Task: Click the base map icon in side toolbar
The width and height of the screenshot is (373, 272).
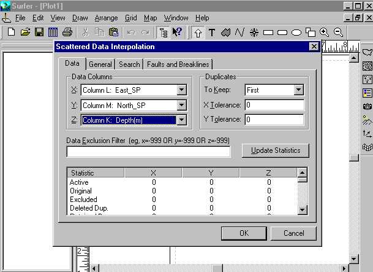Action: 367,52
